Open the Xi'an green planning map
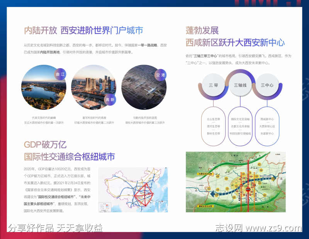309x239 pixels. (x=236, y=182)
